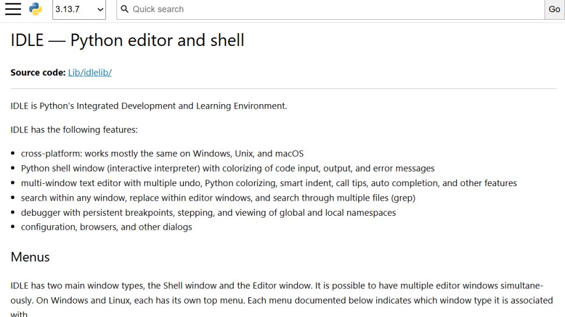
Task: Click the search within any window bullet
Action: [x=218, y=198]
